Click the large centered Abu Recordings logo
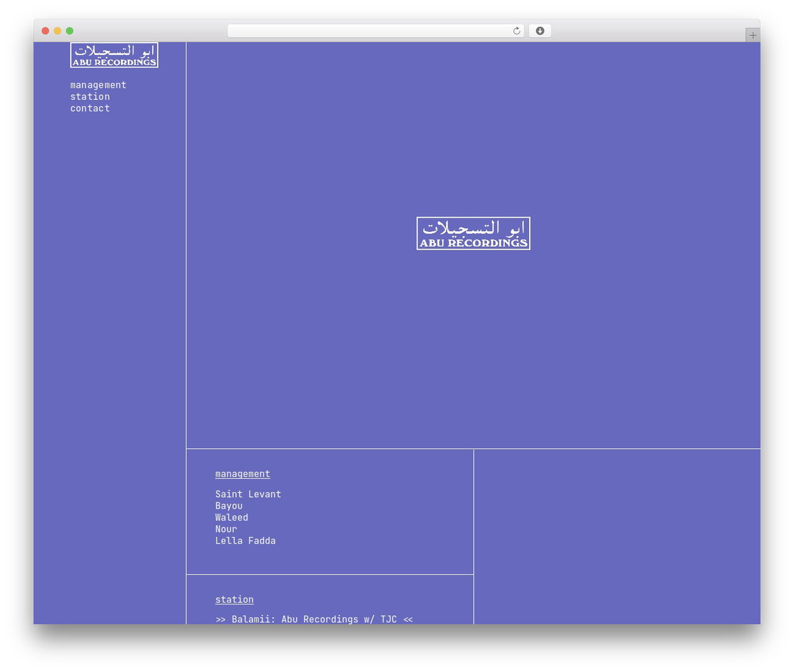Screen dimensions: 794x672 point(473,234)
